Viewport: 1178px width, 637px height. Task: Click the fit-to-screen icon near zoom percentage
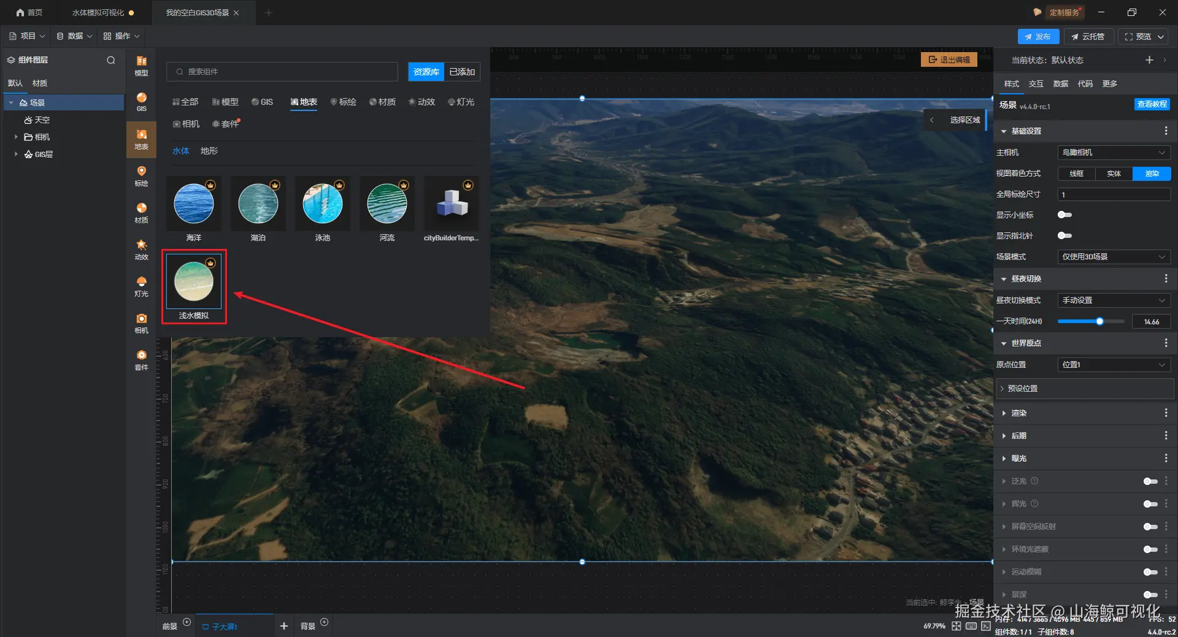[x=956, y=626]
